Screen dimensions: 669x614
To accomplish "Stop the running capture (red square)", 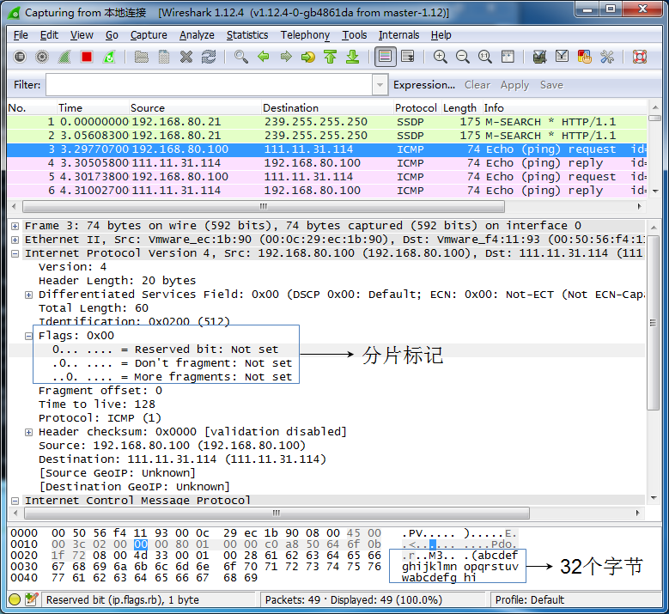I will (87, 57).
